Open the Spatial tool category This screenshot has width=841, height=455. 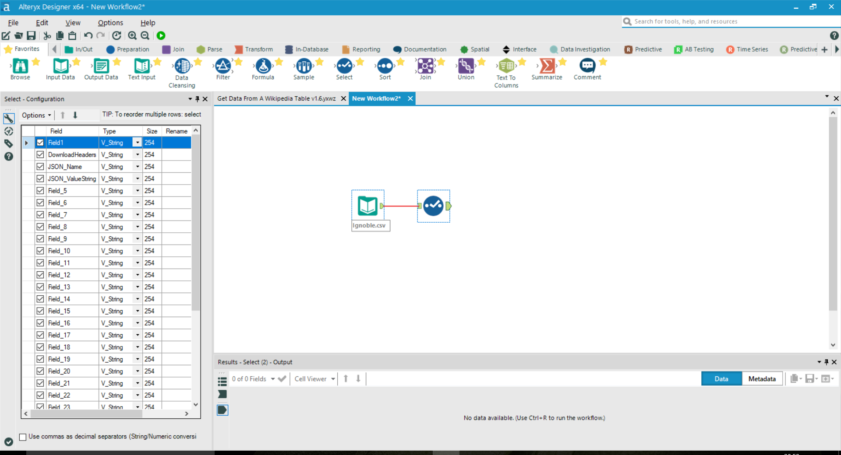[475, 49]
